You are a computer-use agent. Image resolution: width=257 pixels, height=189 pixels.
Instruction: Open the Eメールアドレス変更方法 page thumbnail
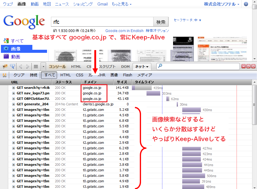point(222,49)
